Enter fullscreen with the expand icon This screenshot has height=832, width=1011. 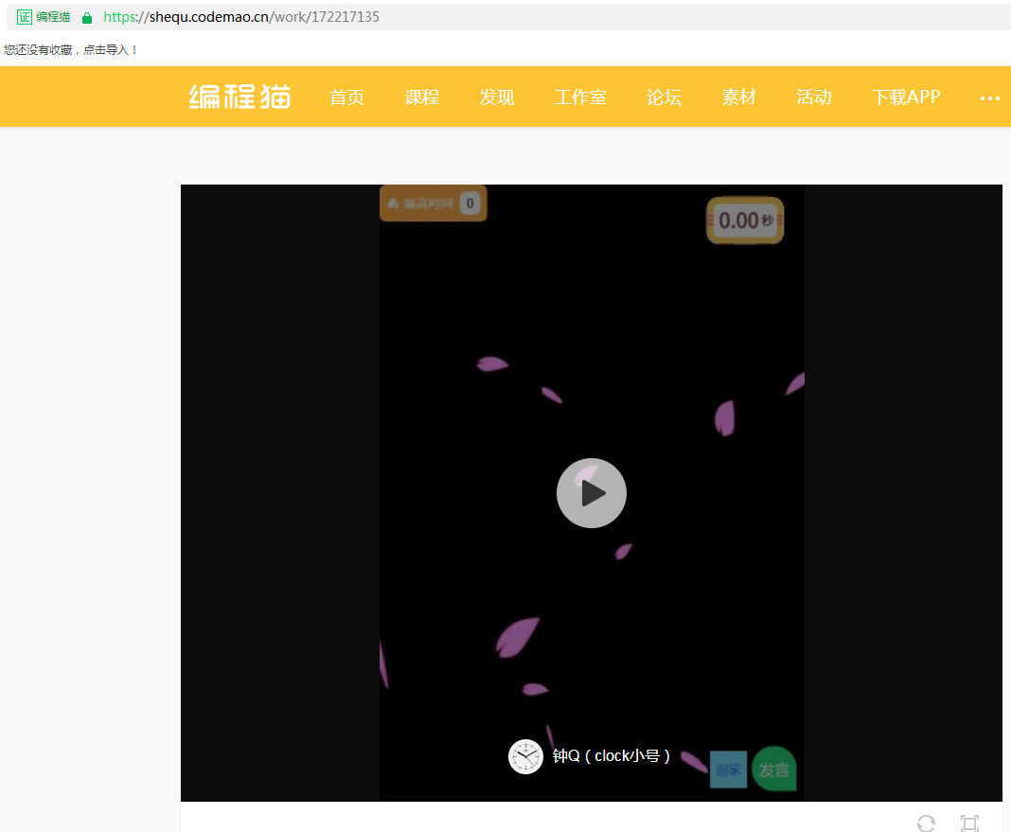pos(969,823)
